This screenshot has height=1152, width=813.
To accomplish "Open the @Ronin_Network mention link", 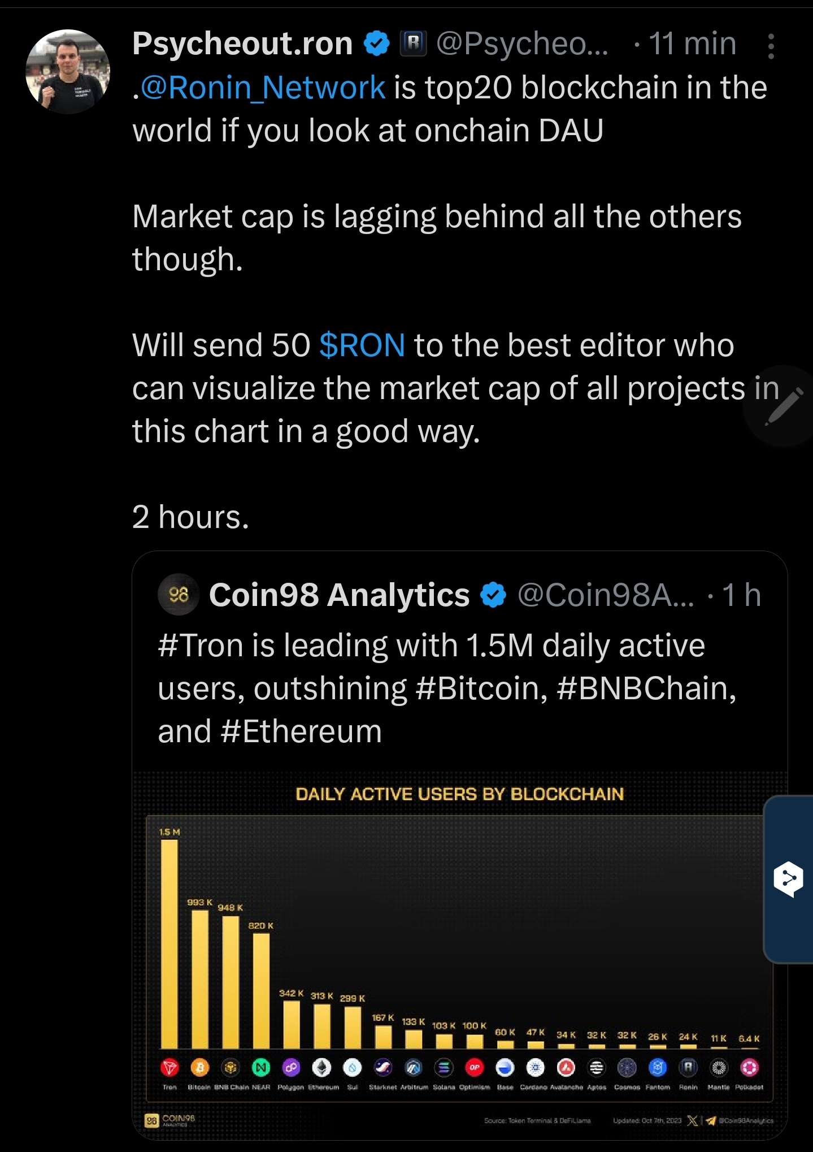I will pos(263,88).
